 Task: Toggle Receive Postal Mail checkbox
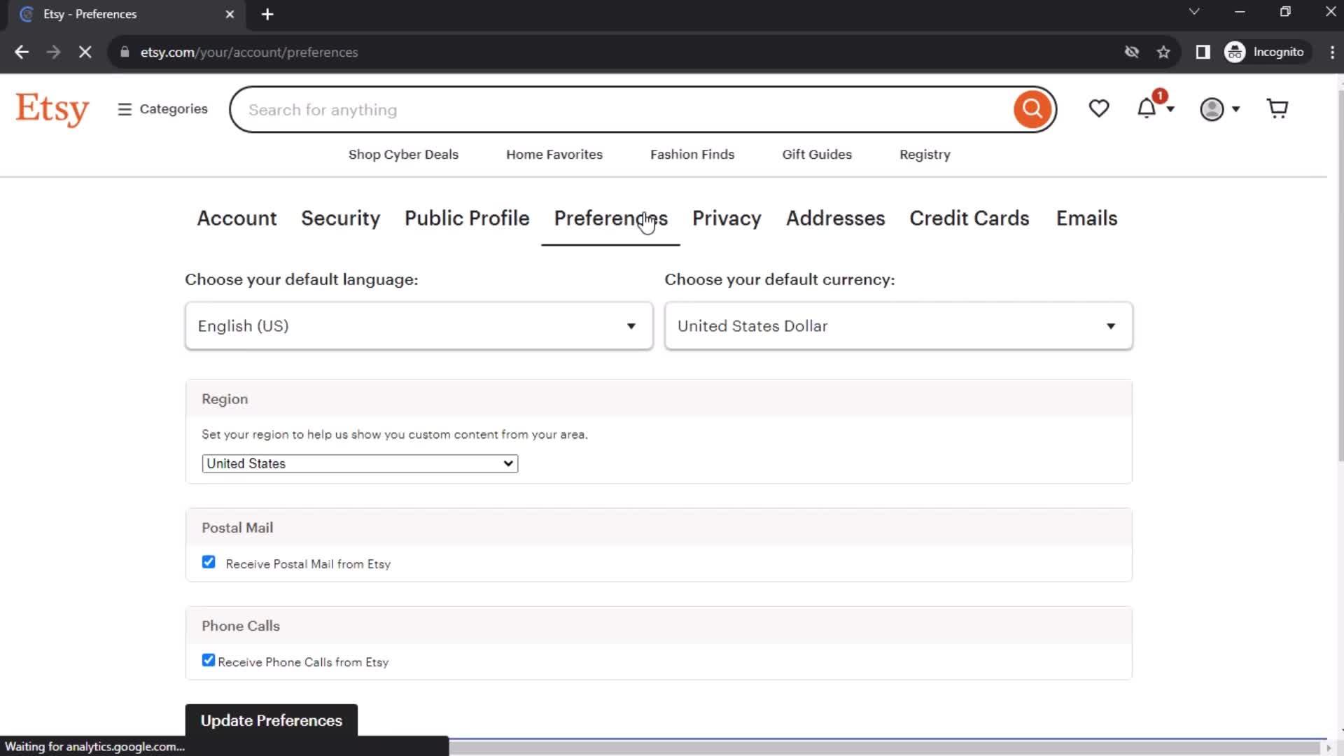click(209, 563)
